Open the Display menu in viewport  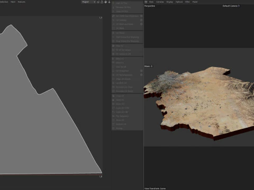169,2
